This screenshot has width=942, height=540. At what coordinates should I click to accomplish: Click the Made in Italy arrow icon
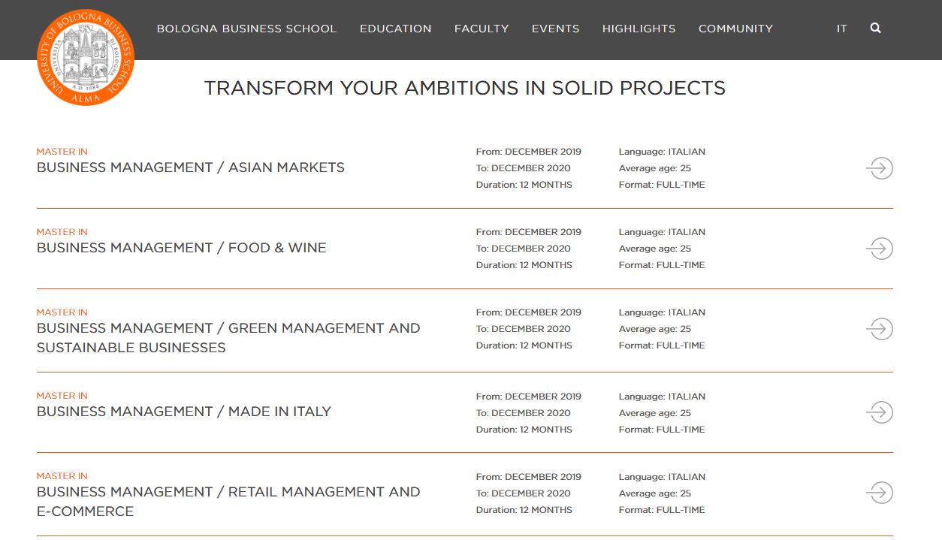coord(880,412)
